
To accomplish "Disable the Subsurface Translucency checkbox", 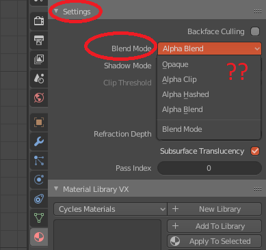I will coord(255,151).
